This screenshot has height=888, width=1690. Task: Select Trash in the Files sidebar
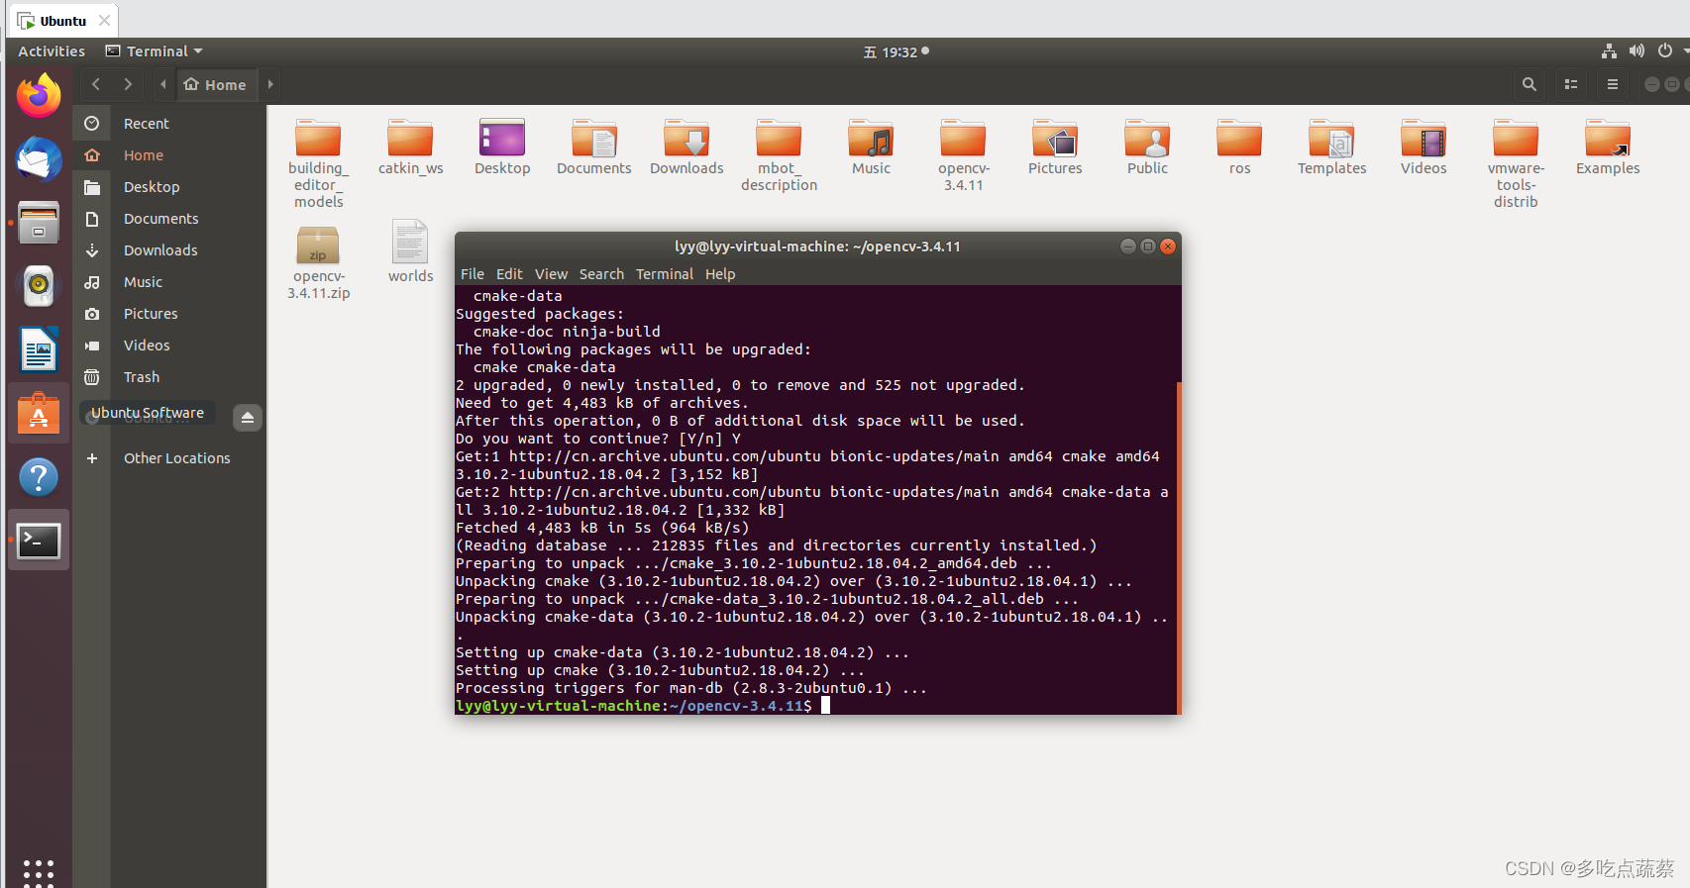169,376
